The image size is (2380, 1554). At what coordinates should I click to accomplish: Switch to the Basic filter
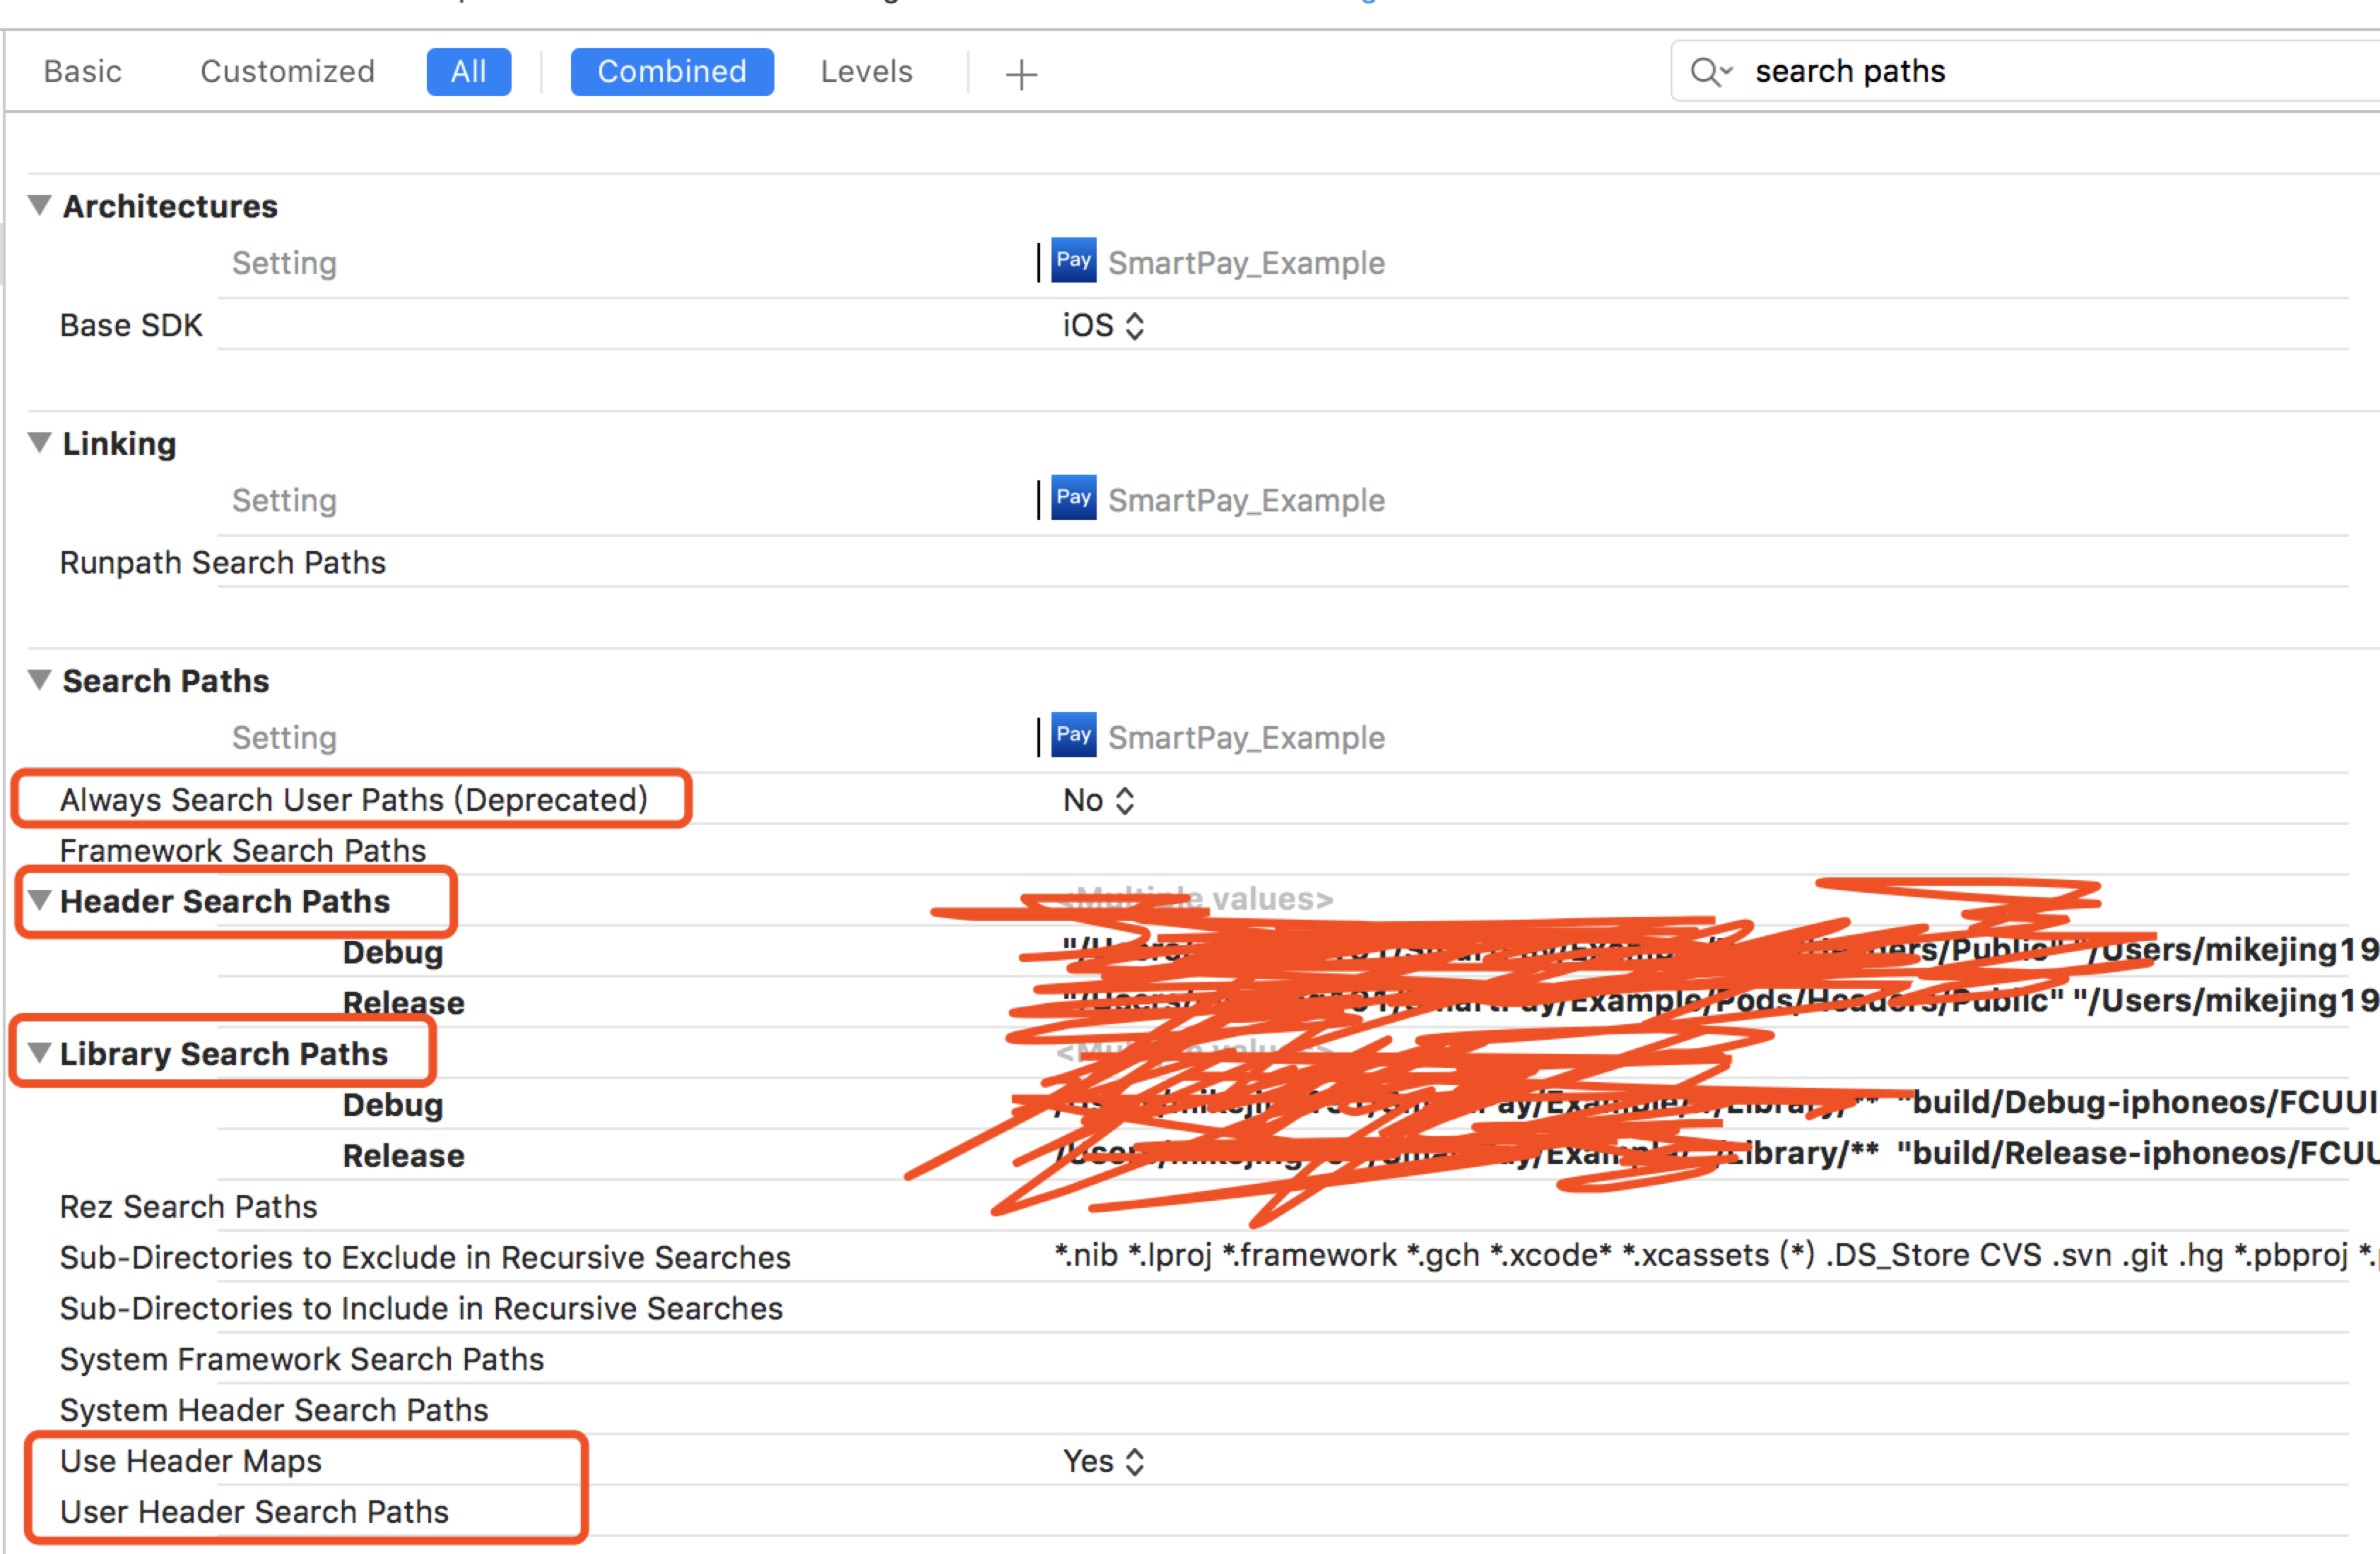pos(83,72)
